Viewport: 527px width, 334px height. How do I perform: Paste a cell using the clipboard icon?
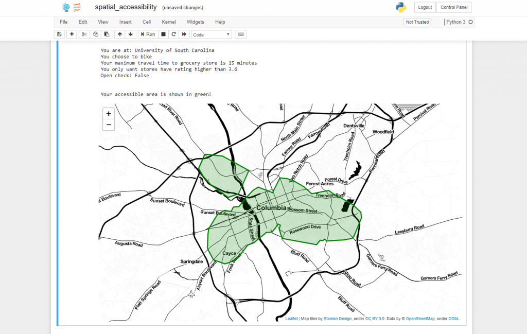point(107,34)
